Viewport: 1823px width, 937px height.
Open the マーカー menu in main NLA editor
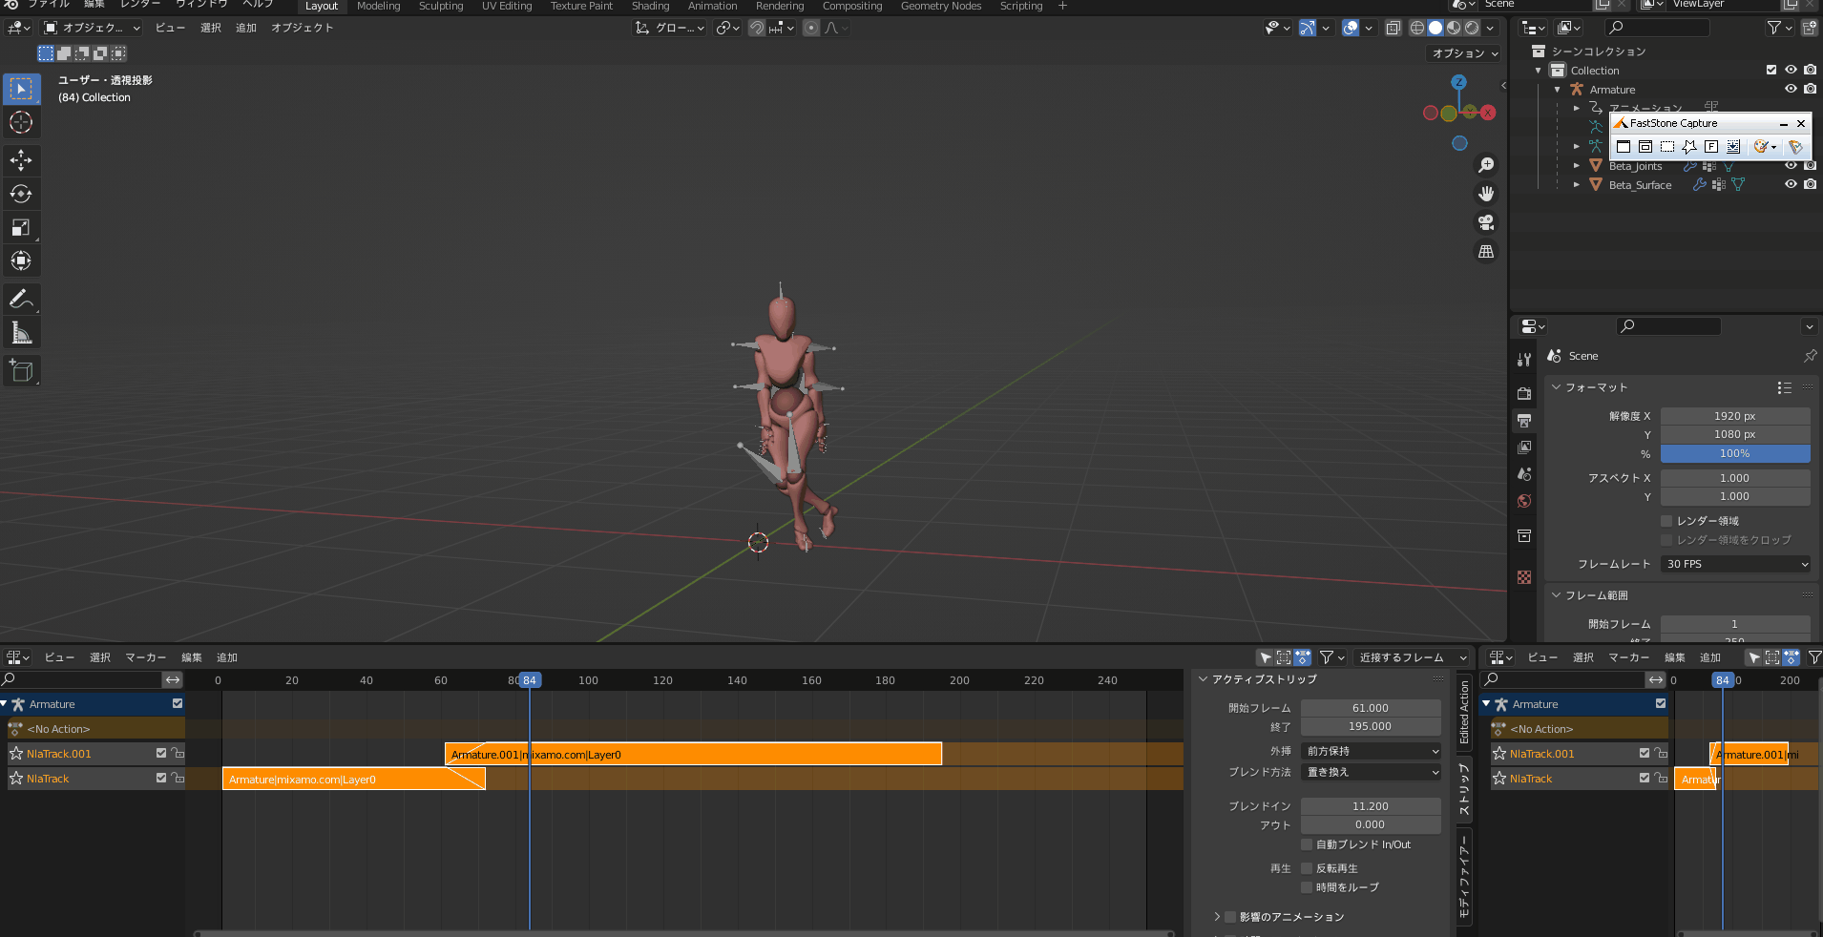145,657
